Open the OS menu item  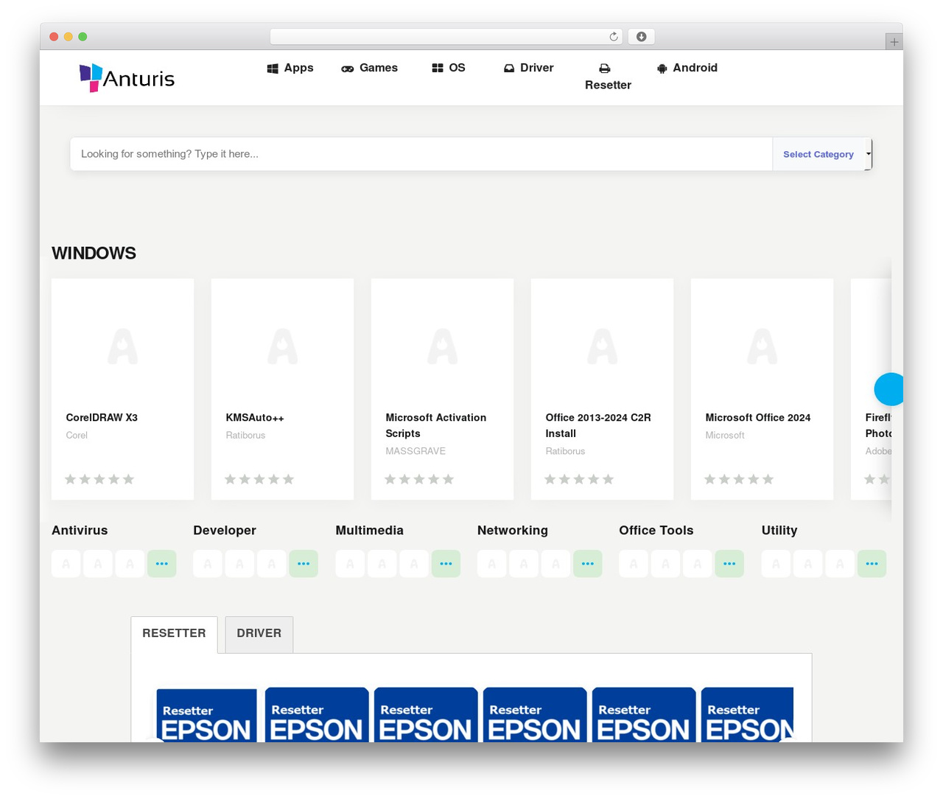pyautogui.click(x=449, y=68)
